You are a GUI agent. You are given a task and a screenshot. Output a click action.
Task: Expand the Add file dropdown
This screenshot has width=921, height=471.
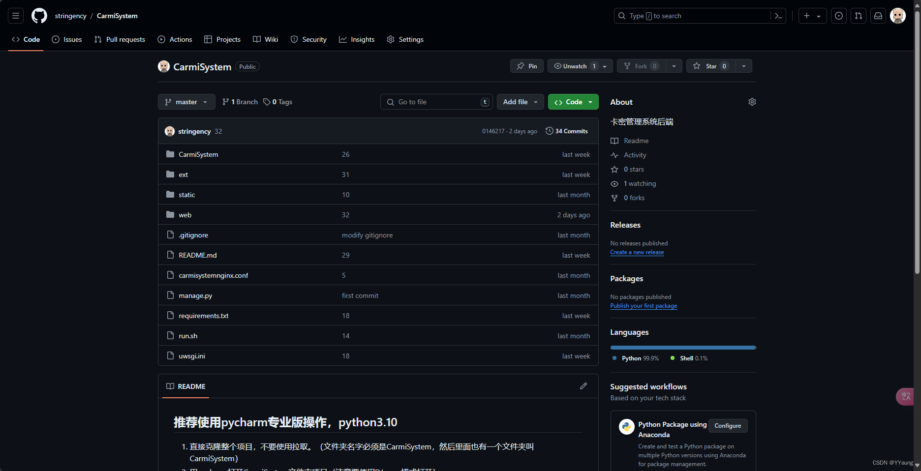[520, 102]
